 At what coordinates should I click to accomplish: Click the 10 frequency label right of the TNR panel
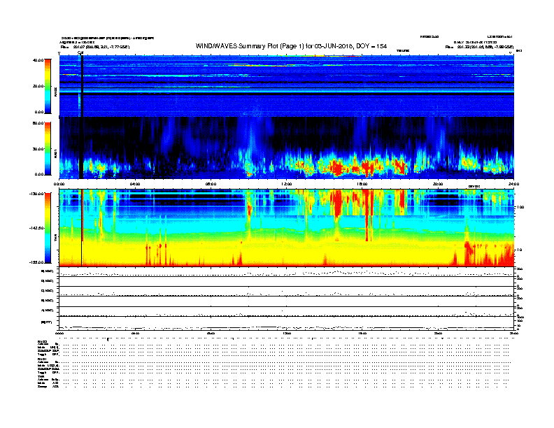(x=521, y=250)
